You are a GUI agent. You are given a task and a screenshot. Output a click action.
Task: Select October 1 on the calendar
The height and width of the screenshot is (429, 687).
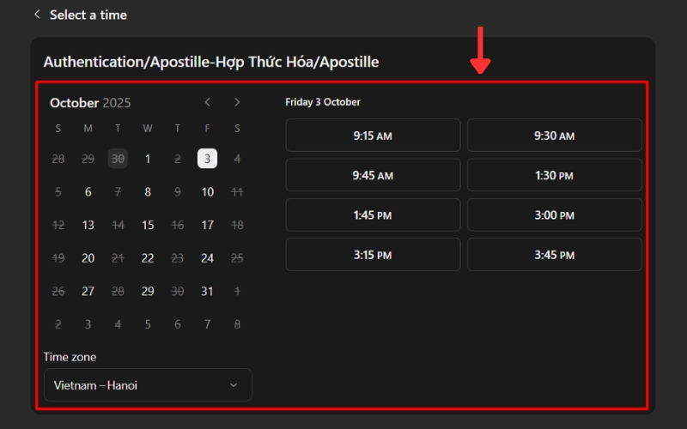(148, 159)
